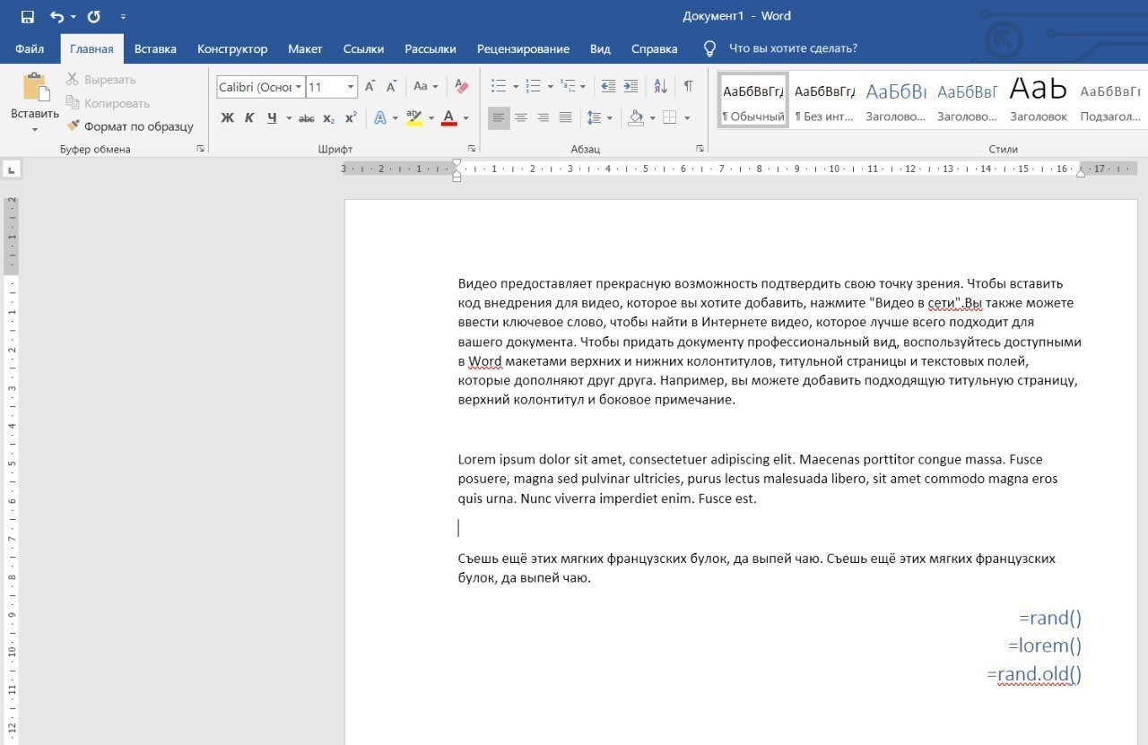The width and height of the screenshot is (1148, 745).
Task: Switch to the Макет tab
Action: click(305, 48)
